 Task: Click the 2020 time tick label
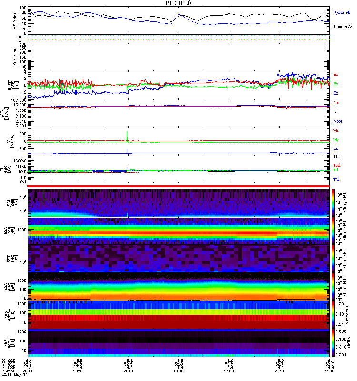pyautogui.click(x=78, y=371)
